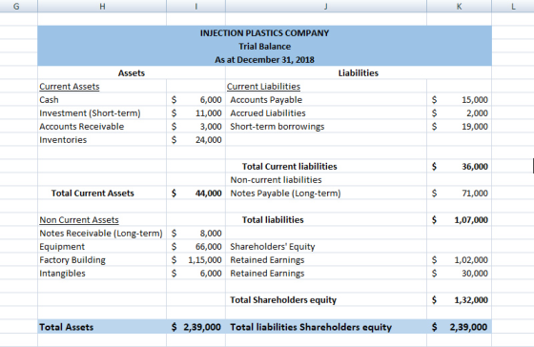This screenshot has width=534, height=347.
Task: Select the Notes Receivable (Long-term) cell
Action: tap(102, 234)
